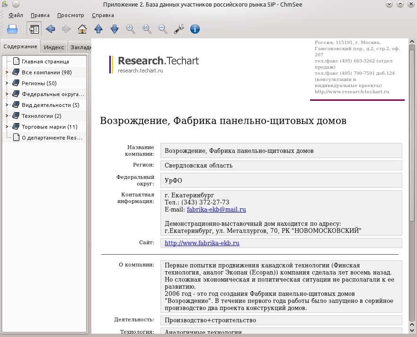Click the Research.Techart logo
This screenshot has height=337, width=417.
(x=154, y=64)
